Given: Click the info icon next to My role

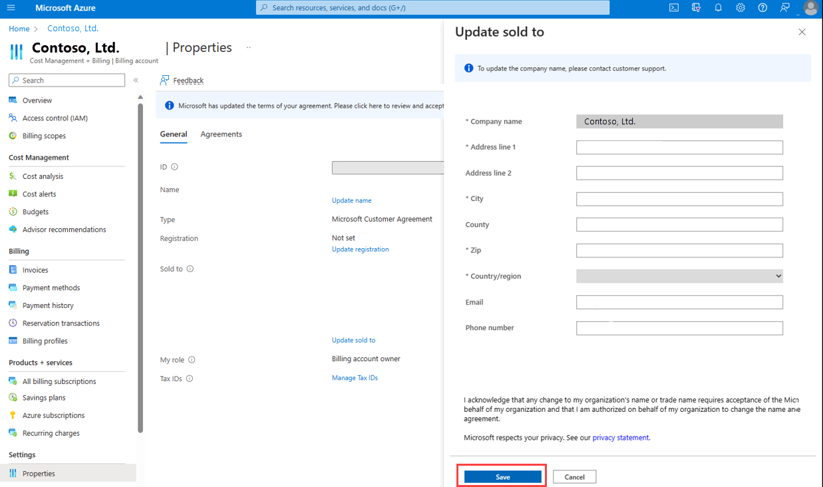Looking at the screenshot, I should pyautogui.click(x=192, y=360).
